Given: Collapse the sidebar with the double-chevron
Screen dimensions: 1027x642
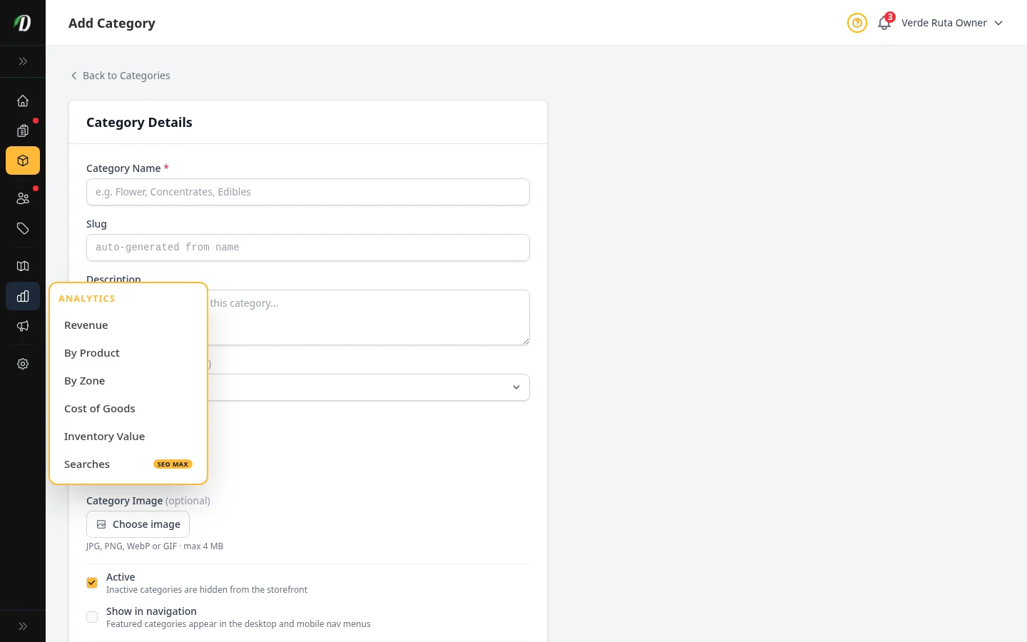Looking at the screenshot, I should pyautogui.click(x=23, y=61).
